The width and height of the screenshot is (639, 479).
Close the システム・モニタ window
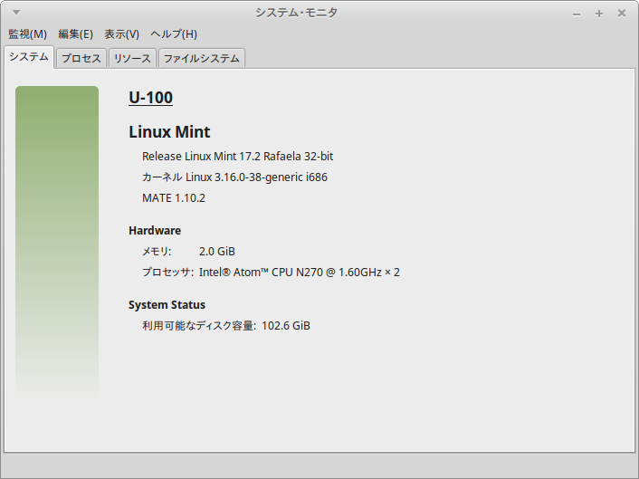pyautogui.click(x=622, y=14)
